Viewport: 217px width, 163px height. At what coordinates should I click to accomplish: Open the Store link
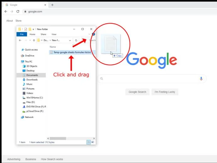19,21
